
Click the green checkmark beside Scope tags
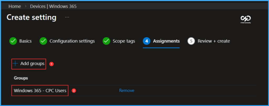click(106, 41)
